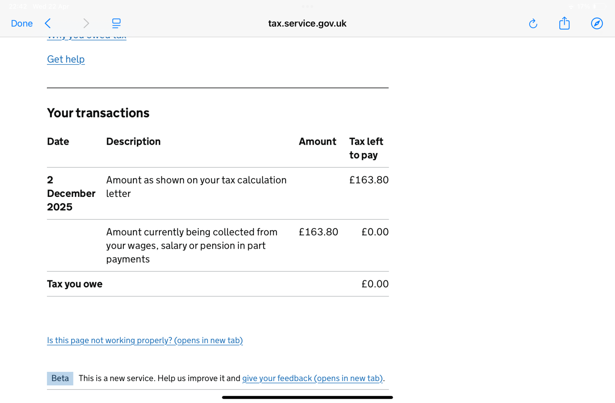The height and width of the screenshot is (403, 615).
Task: Select the '2 December 2025' date cell
Action: pyautogui.click(x=71, y=193)
